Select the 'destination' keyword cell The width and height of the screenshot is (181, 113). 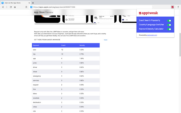(x=37, y=102)
